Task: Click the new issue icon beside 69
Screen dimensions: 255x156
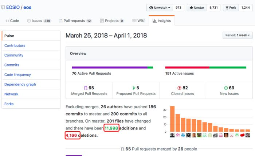Action: 226,88
